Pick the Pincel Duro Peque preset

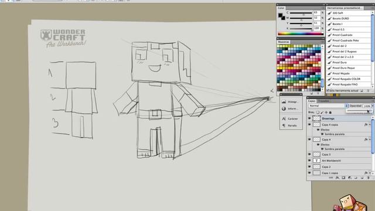click(349, 68)
